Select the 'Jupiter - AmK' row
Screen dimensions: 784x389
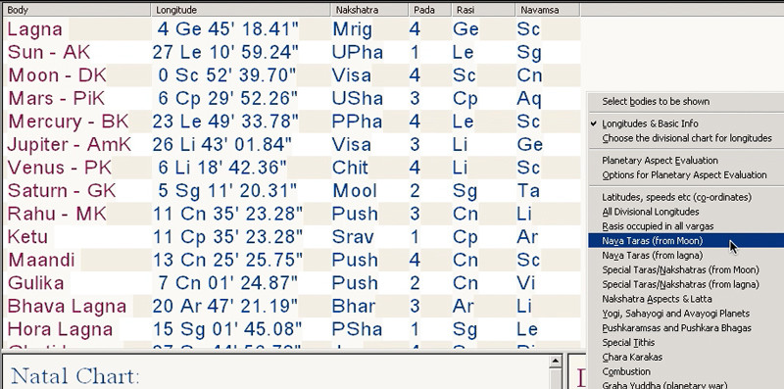292,144
